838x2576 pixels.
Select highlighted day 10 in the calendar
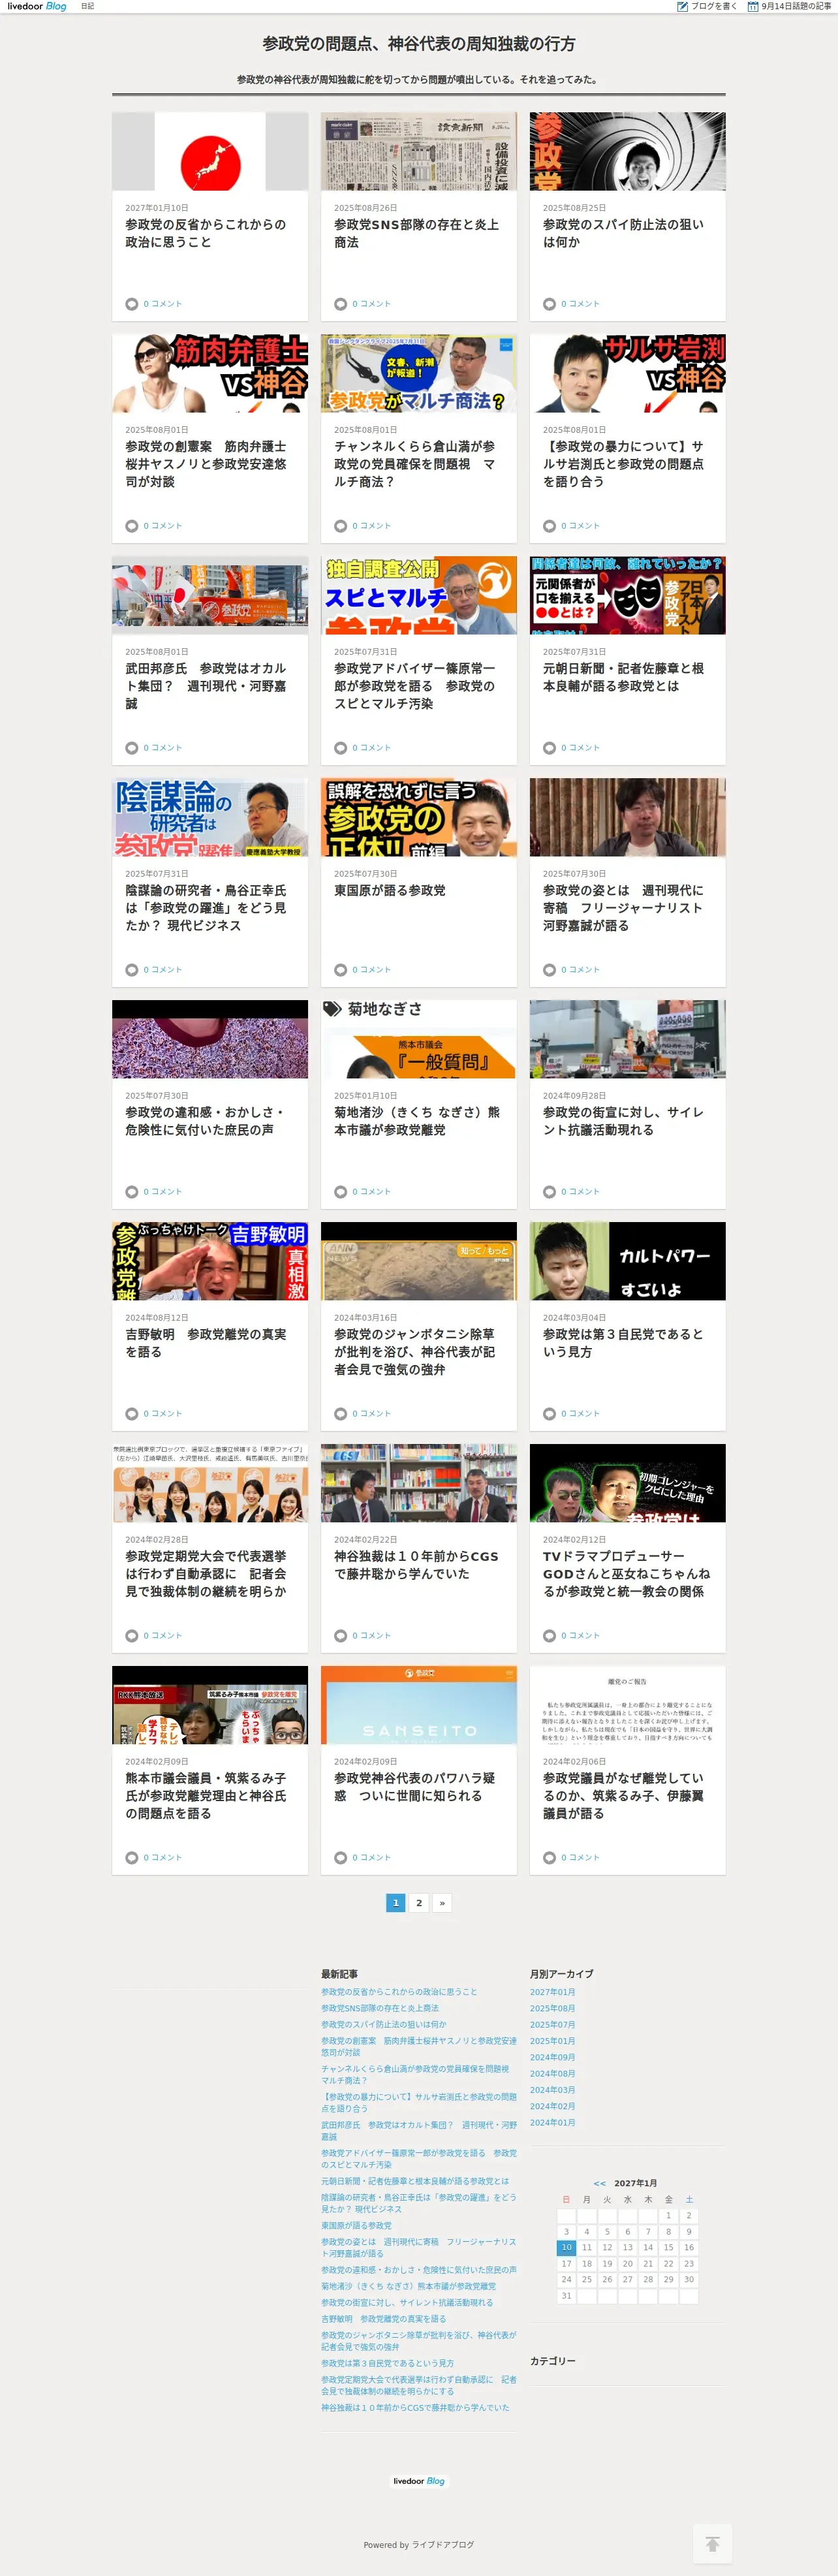pos(566,2247)
